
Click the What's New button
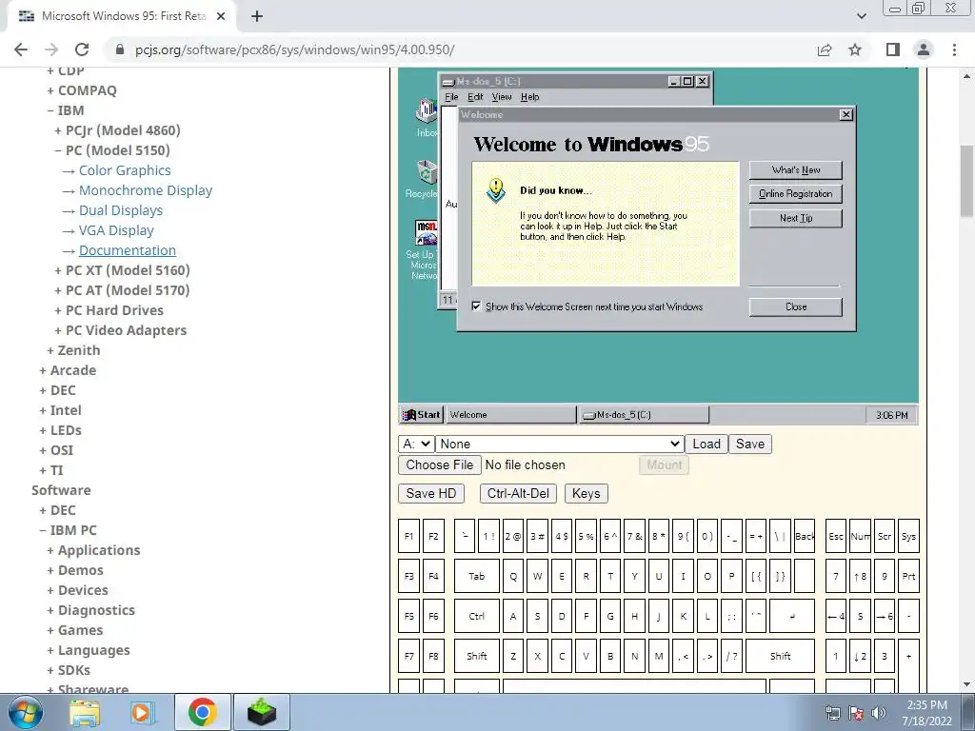pyautogui.click(x=796, y=169)
